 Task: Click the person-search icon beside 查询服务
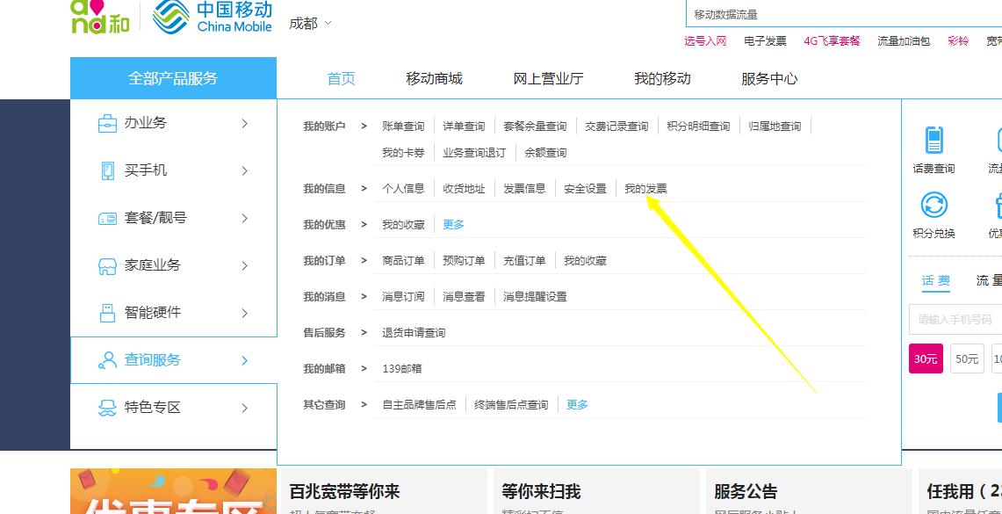point(107,360)
